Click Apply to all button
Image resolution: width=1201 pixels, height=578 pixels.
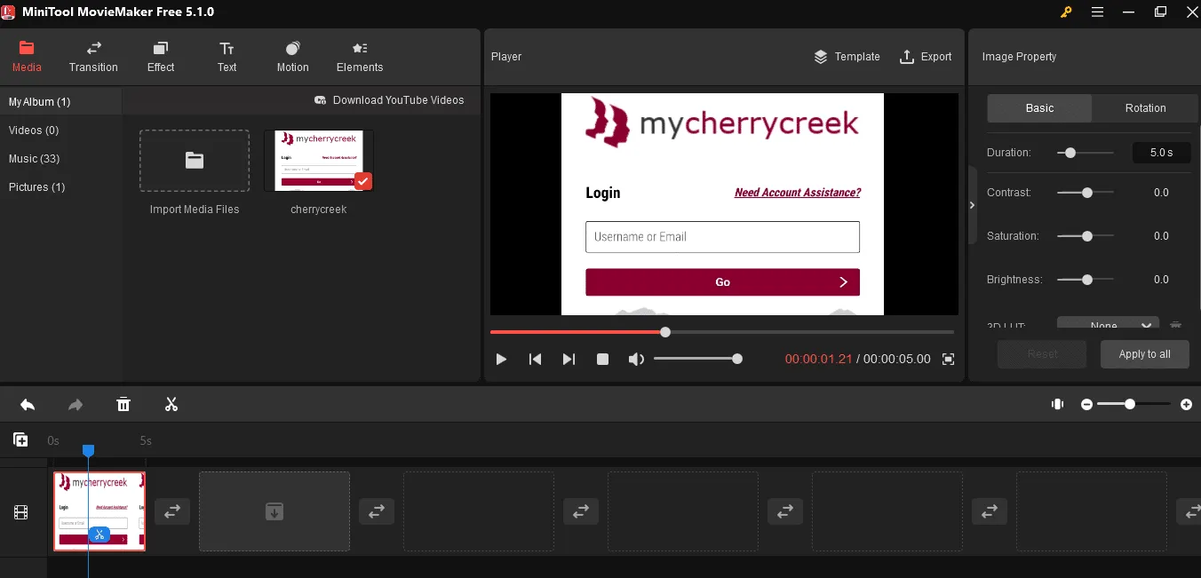coord(1144,354)
